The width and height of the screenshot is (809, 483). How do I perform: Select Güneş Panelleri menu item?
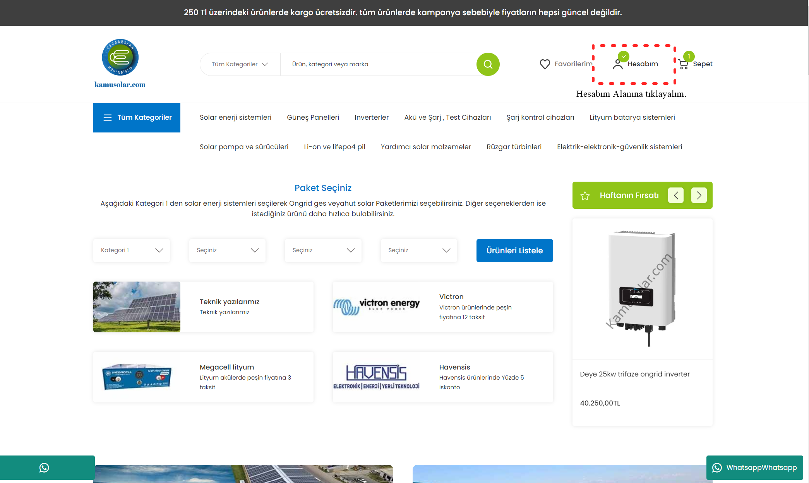pyautogui.click(x=313, y=117)
